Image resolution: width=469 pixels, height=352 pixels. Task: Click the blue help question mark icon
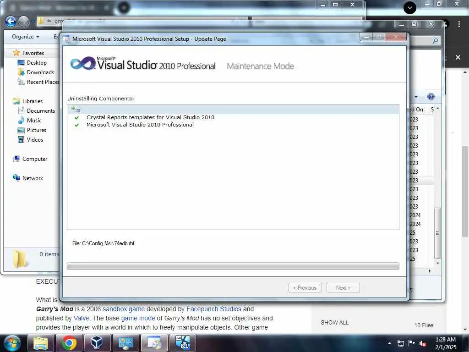coord(431,97)
